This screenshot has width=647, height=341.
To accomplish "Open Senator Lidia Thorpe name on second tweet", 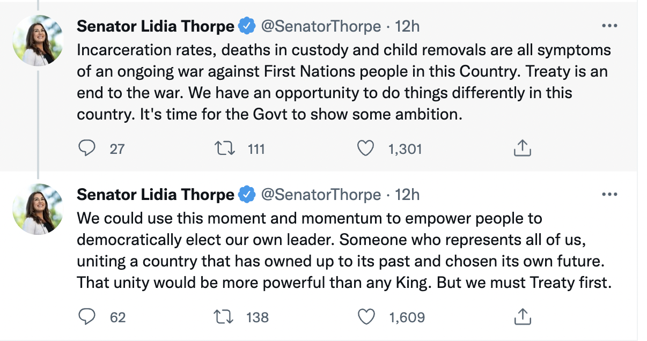I will pos(156,195).
